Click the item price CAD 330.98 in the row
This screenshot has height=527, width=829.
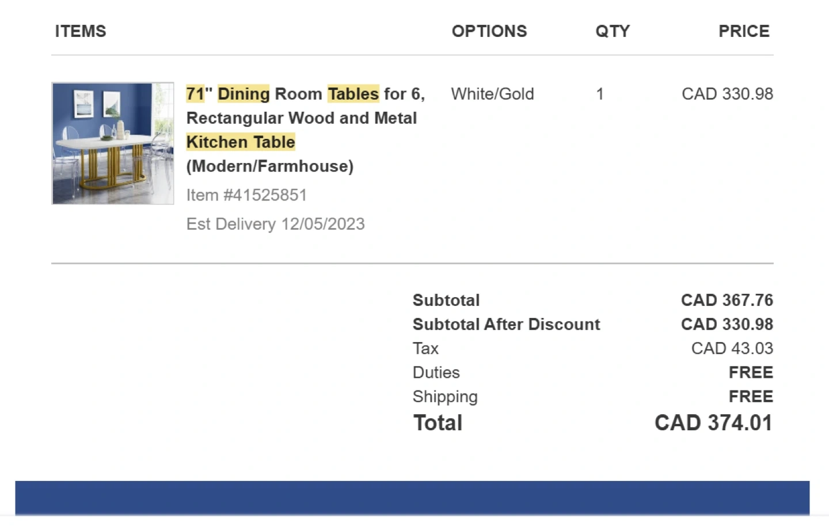click(x=727, y=94)
